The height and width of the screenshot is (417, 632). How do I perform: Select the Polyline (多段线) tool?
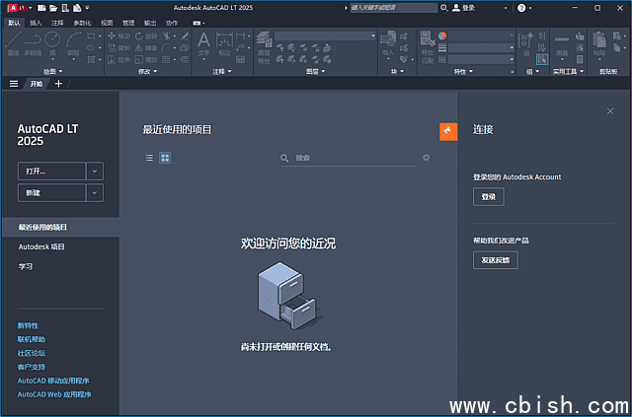[33, 44]
